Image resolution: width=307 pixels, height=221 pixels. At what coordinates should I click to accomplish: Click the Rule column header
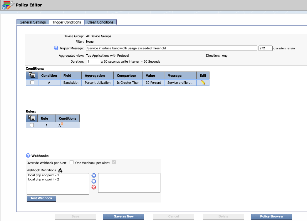point(47,118)
